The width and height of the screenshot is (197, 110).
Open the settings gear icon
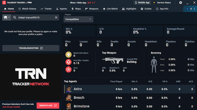(x=180, y=3)
